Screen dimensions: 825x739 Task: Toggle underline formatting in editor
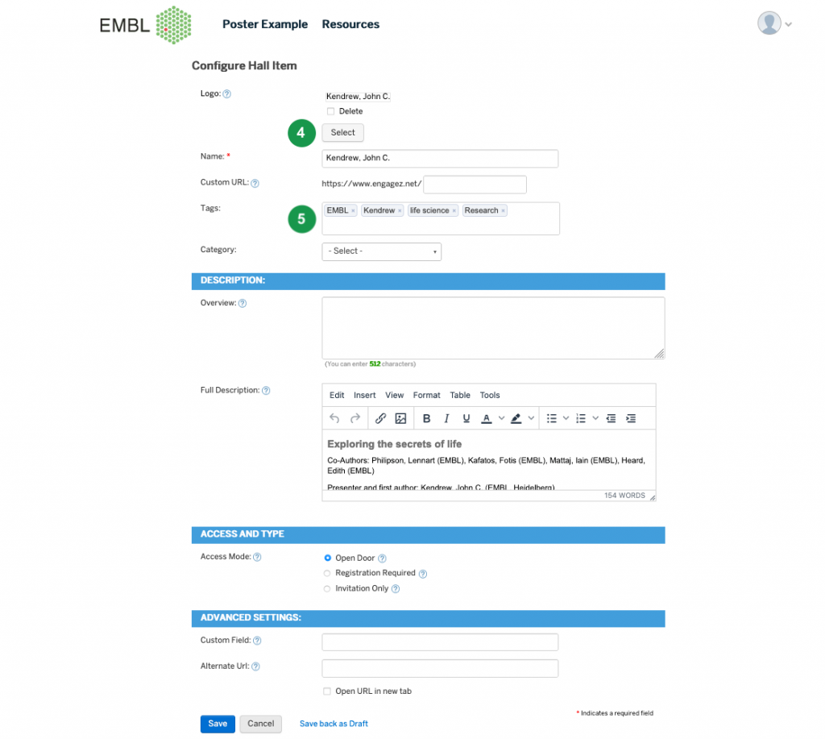tap(466, 418)
